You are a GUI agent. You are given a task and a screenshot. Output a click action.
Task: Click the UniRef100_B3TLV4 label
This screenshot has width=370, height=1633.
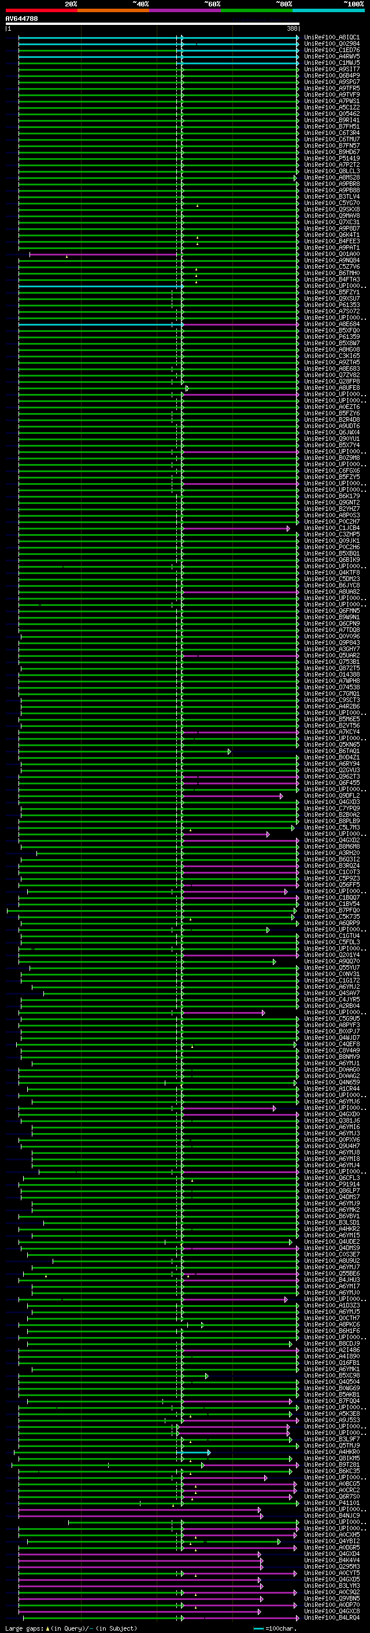pos(331,196)
